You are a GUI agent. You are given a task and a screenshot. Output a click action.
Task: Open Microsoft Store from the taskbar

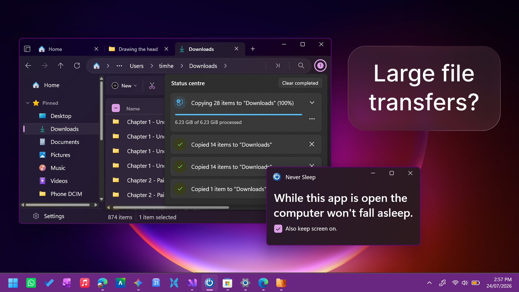pyautogui.click(x=227, y=283)
